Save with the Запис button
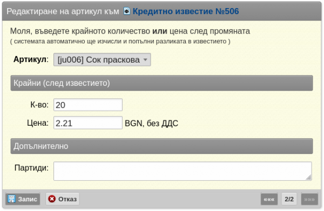324x211 pixels. pos(23,199)
